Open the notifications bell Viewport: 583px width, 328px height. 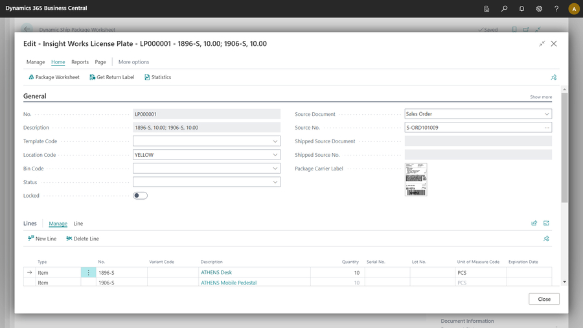coord(521,8)
